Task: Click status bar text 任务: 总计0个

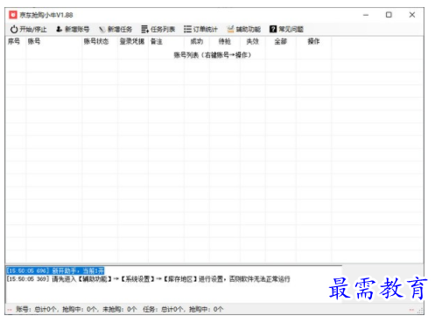Action: click(x=163, y=309)
